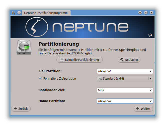The height and width of the screenshot is (126, 165).
Task: Click the window menu icon in title bar
Action: tap(13, 13)
